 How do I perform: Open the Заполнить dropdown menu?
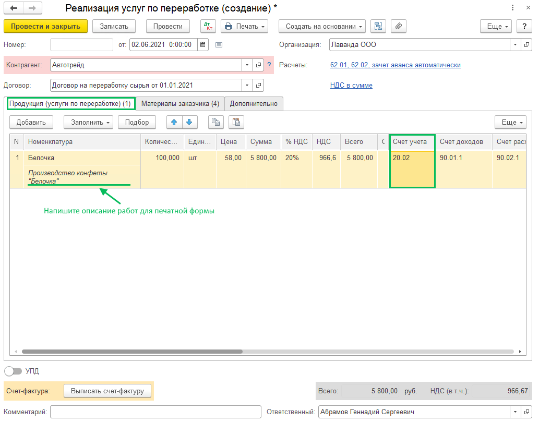[88, 122]
